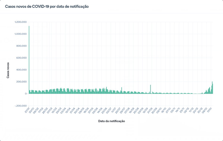223x141 pixels.
Task: Click the -200.000 y-axis label
Action: (21, 106)
